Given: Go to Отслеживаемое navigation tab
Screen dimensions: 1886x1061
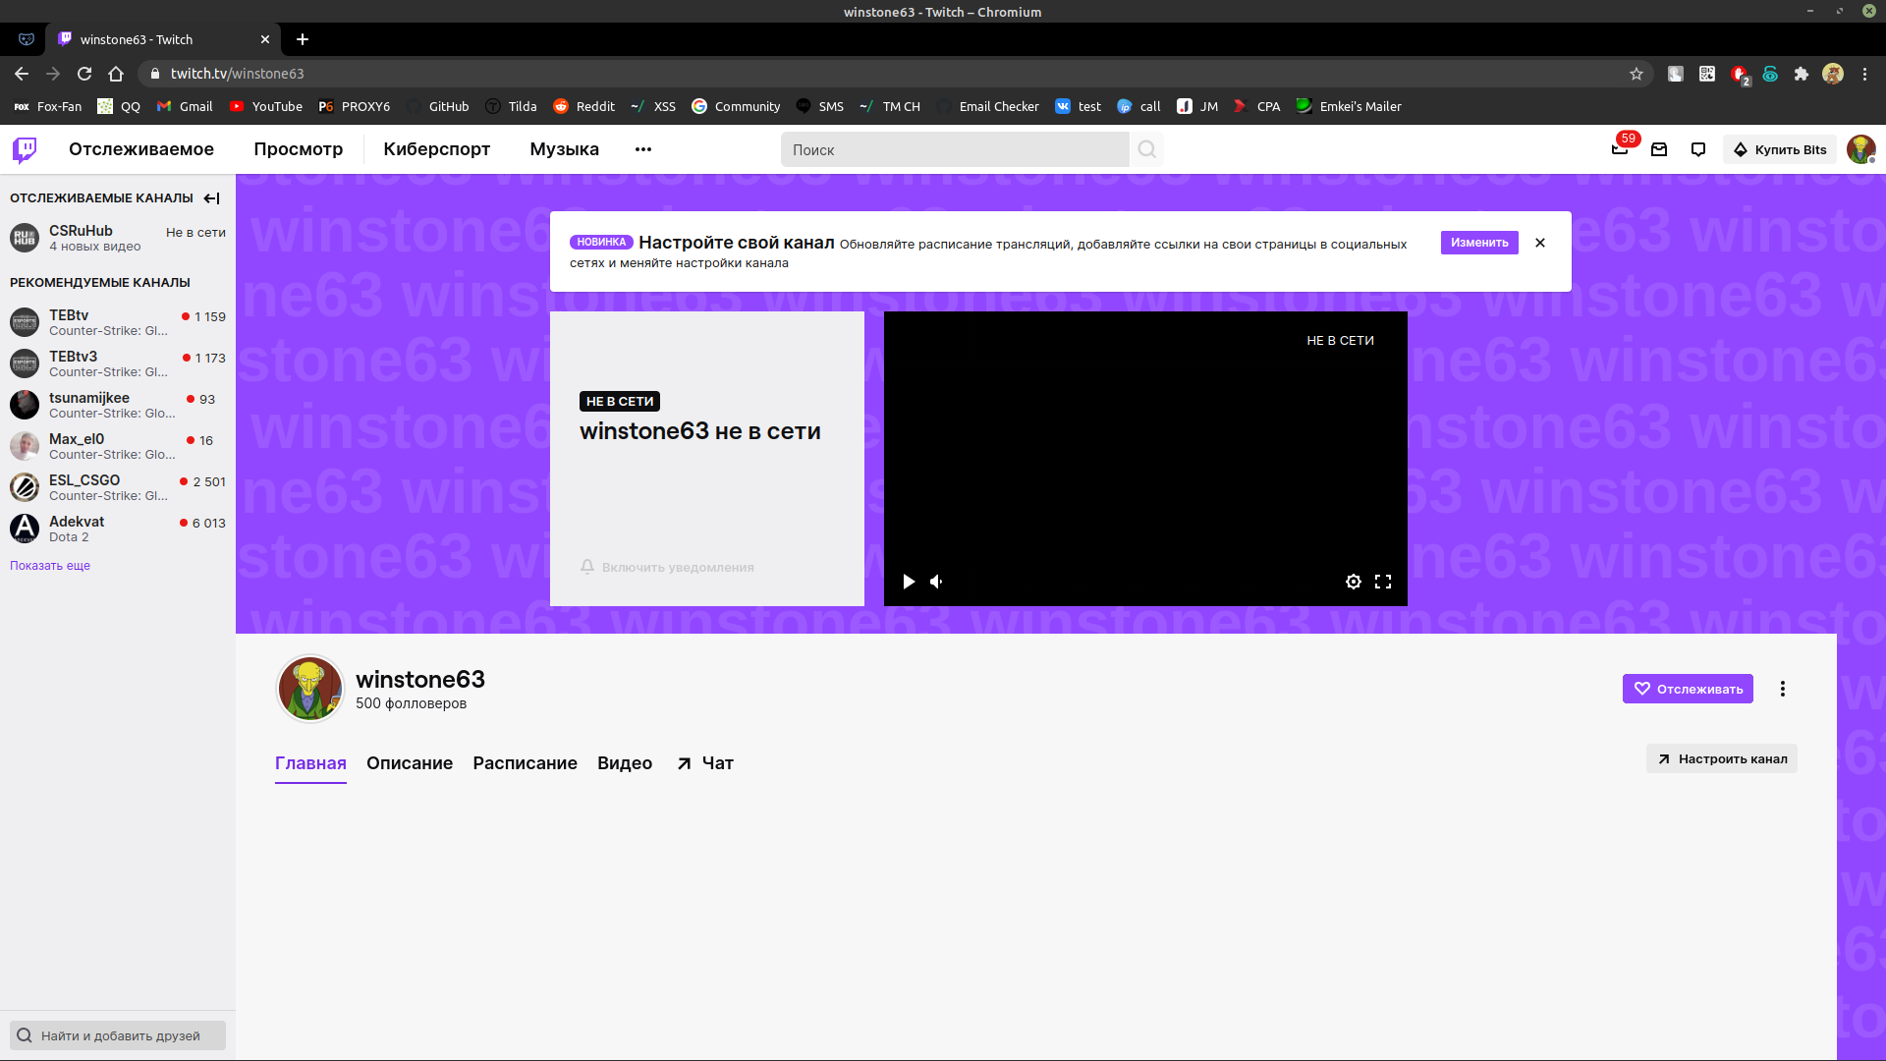Looking at the screenshot, I should coord(141,149).
